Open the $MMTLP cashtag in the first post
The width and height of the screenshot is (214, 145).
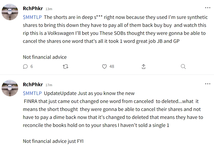(x=32, y=17)
